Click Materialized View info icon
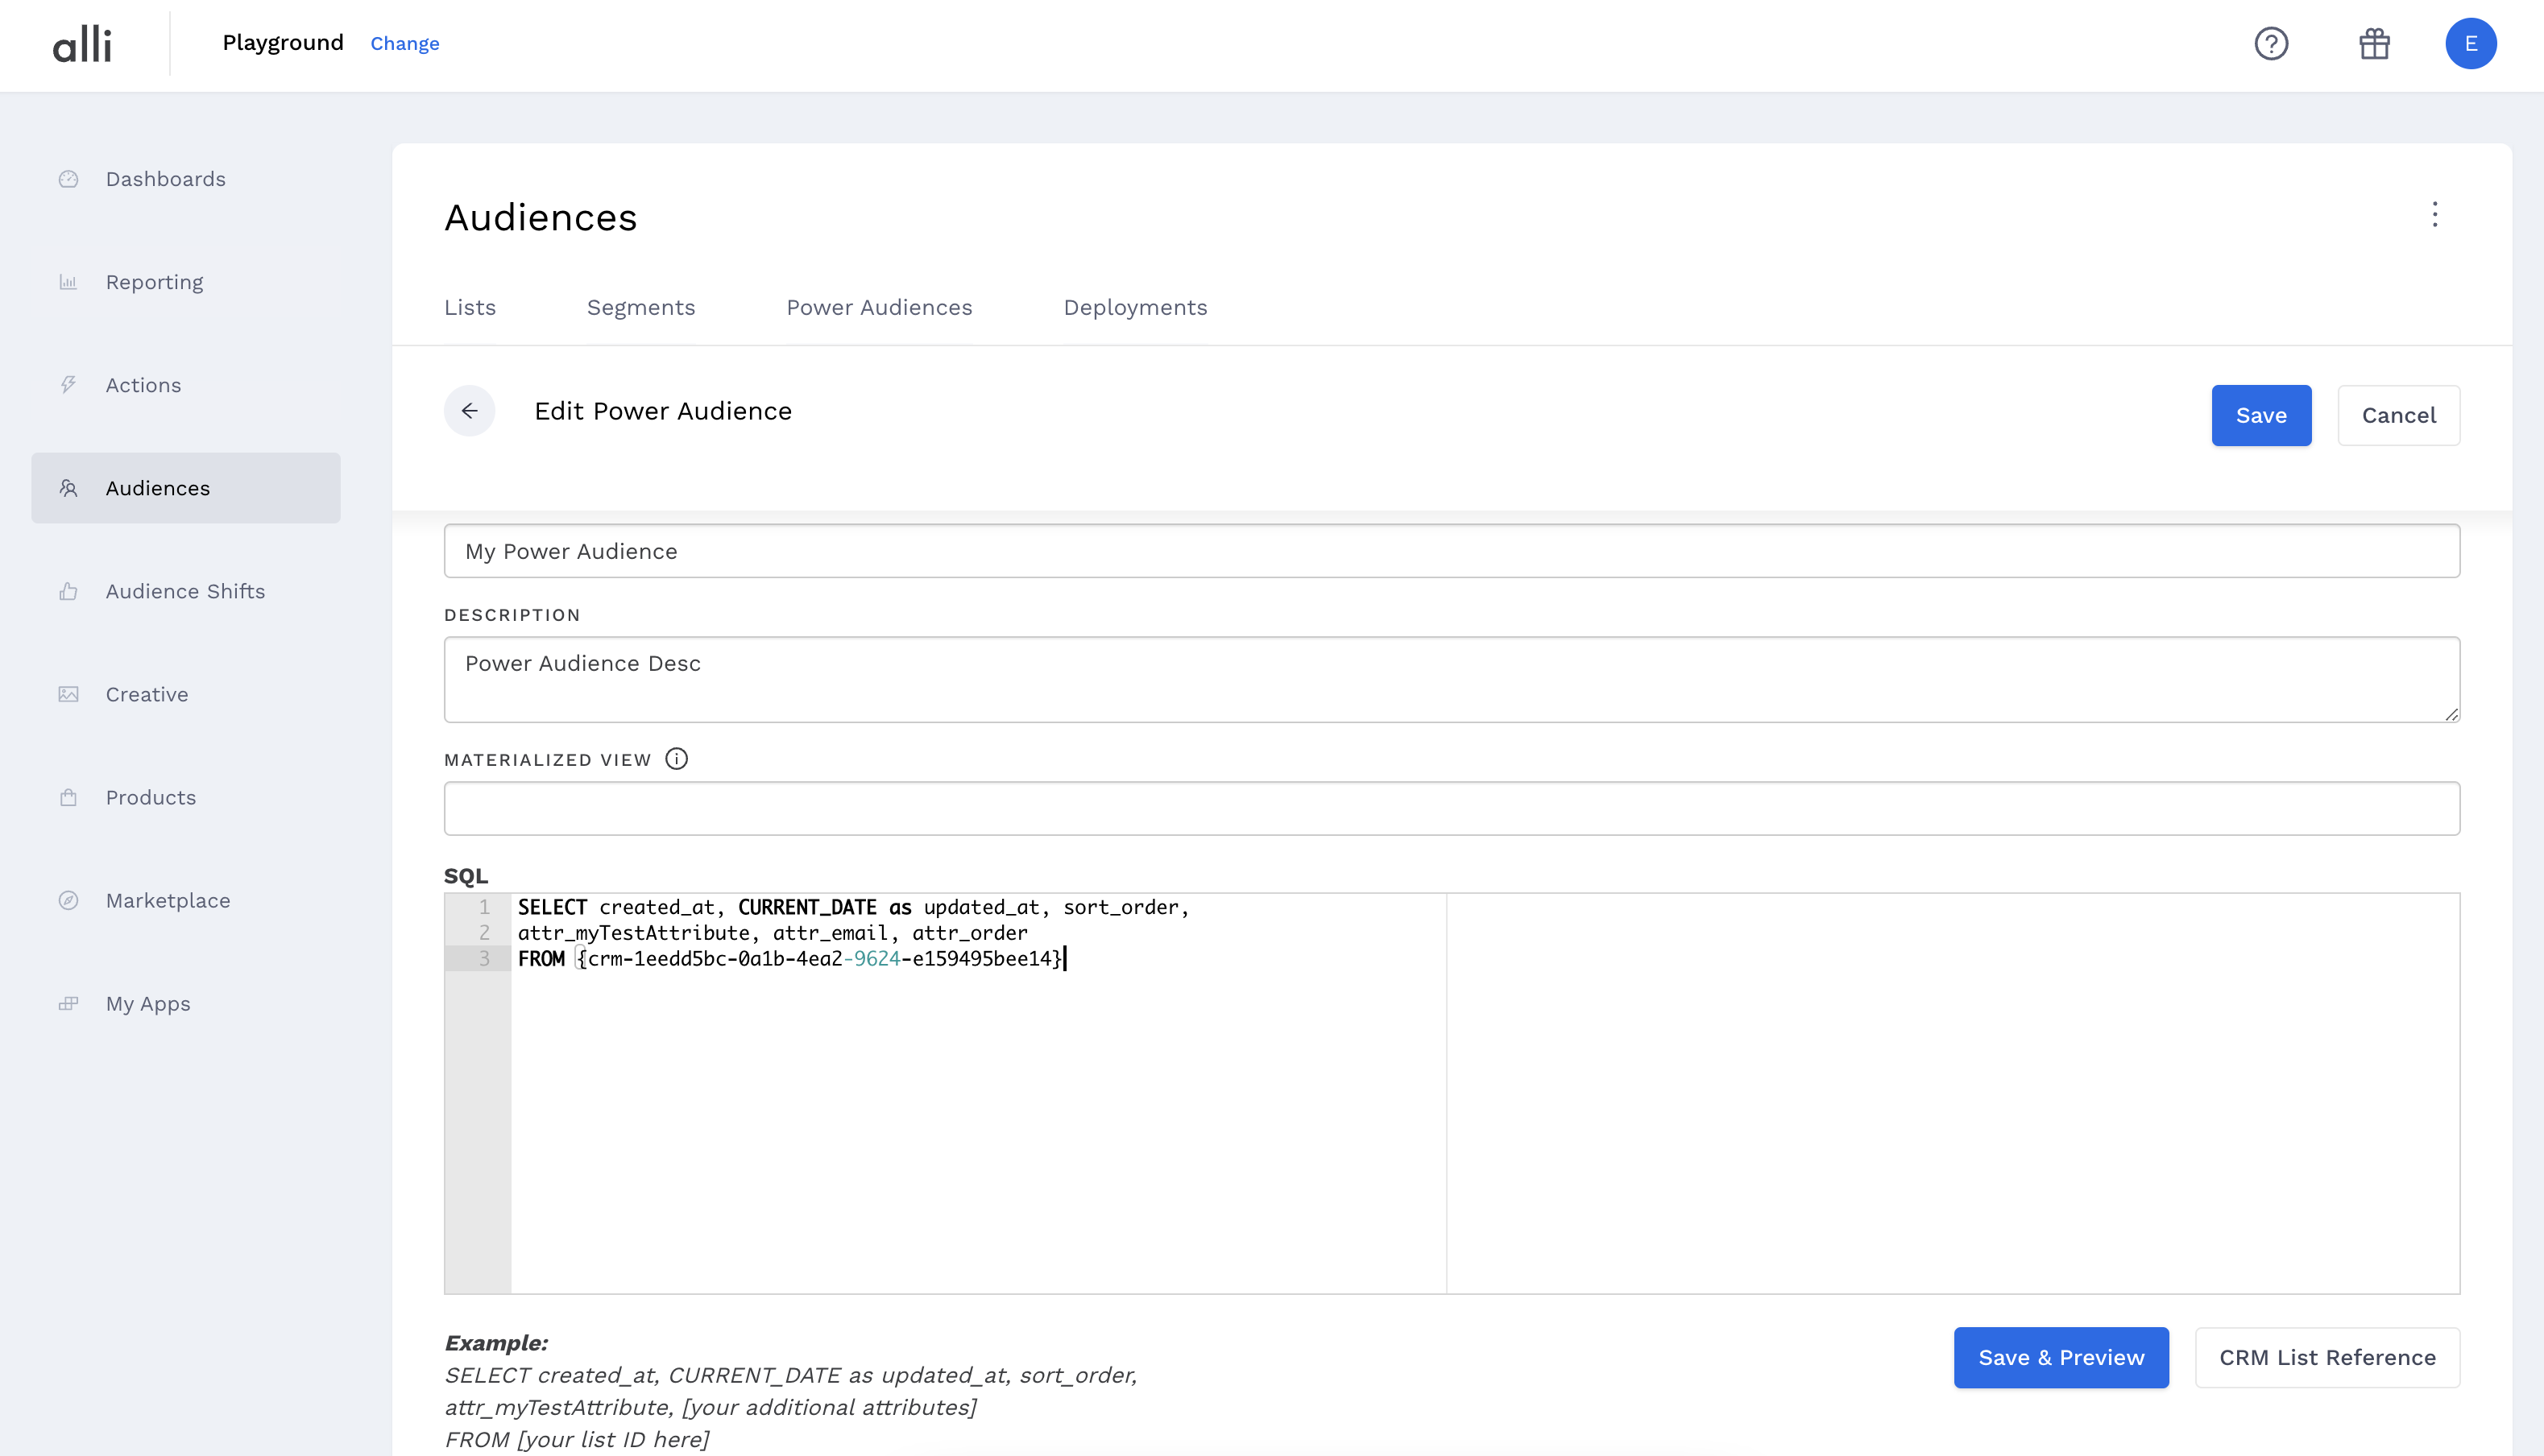This screenshot has height=1456, width=2544. tap(676, 759)
